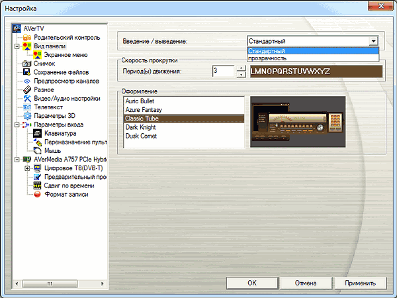
Task: Select Dark Knight skin
Action: 184,127
